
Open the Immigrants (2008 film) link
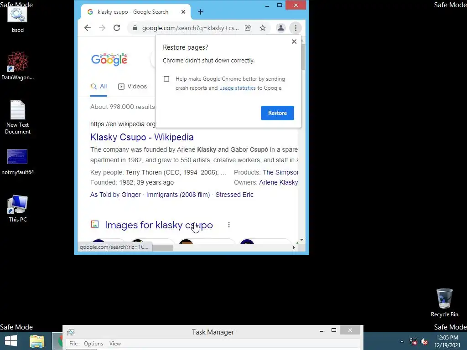point(178,195)
